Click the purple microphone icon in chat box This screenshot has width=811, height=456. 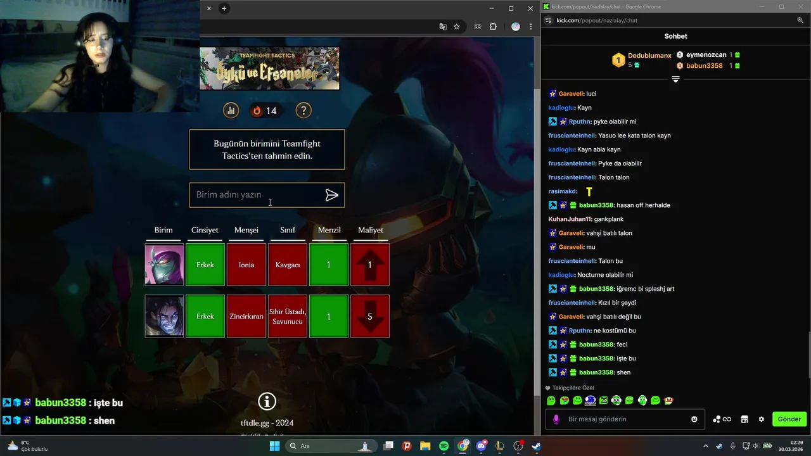click(x=556, y=419)
